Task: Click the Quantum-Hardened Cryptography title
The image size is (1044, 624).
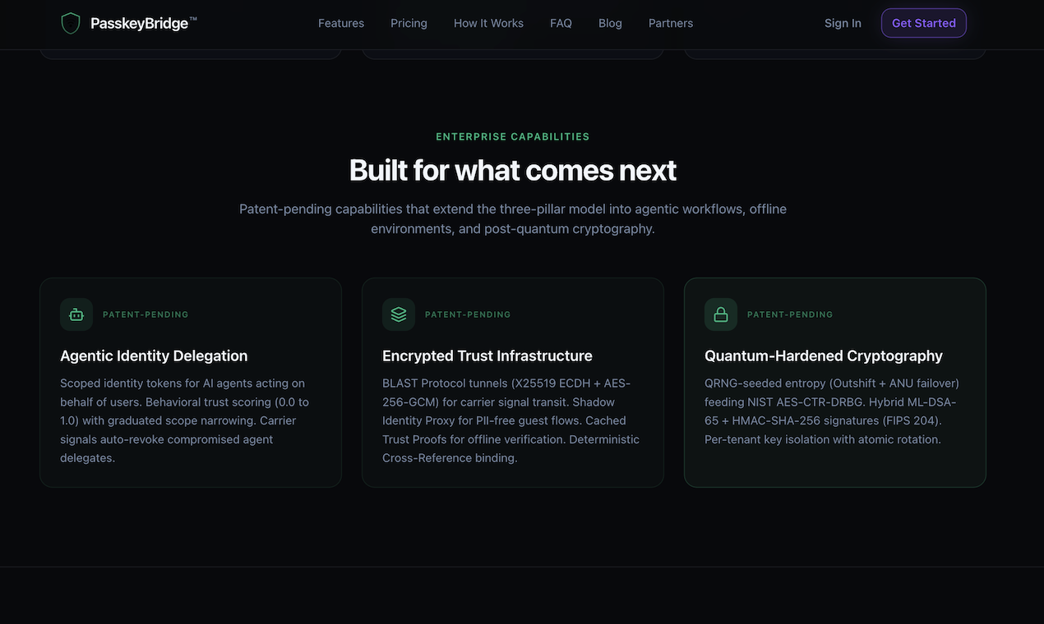Action: (x=823, y=355)
